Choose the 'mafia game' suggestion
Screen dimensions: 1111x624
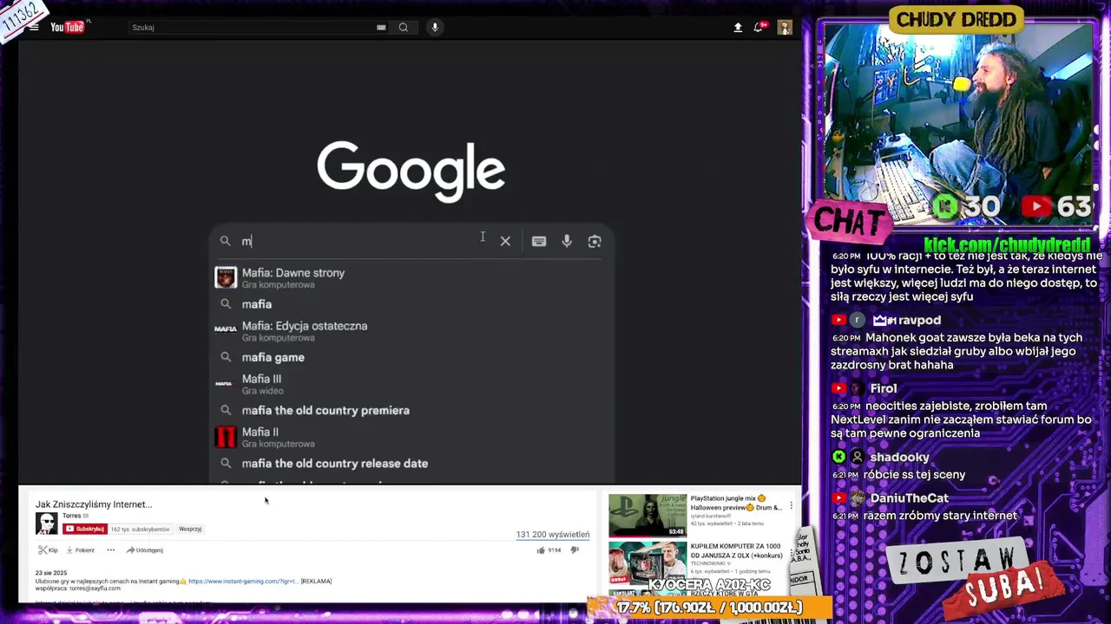[411, 357]
